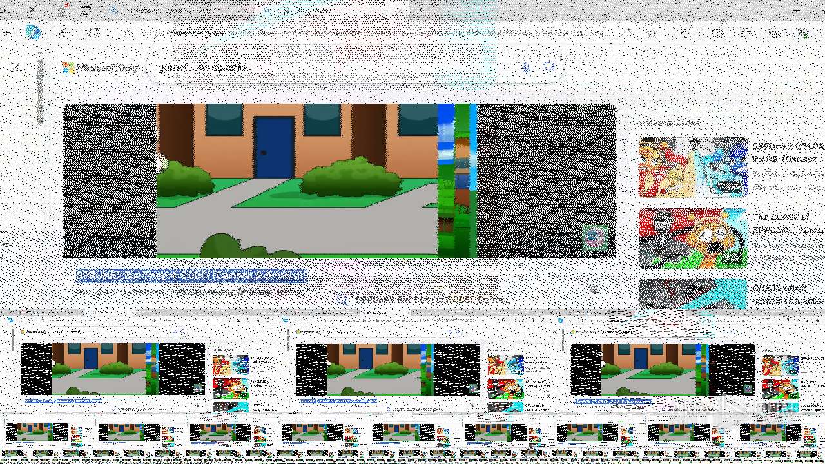This screenshot has width=825, height=464.
Task: Open the second related video thumbnail with orange character
Action: click(693, 238)
